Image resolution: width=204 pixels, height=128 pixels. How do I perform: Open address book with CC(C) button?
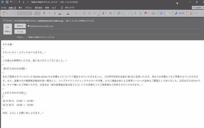tap(20, 31)
